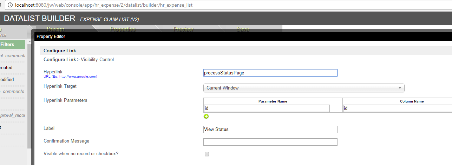Click the Label field showing View Status
This screenshot has height=165, width=452.
[270, 130]
